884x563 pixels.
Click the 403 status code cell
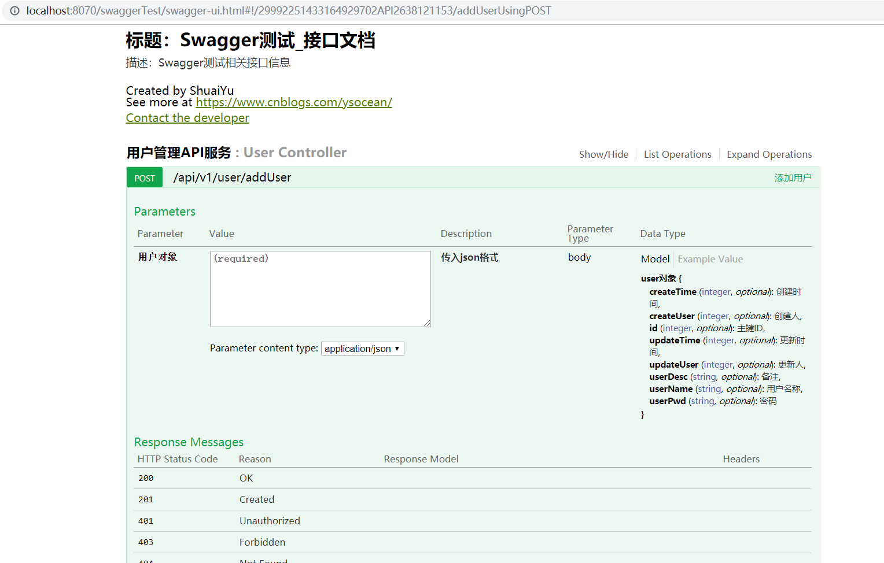pos(146,542)
